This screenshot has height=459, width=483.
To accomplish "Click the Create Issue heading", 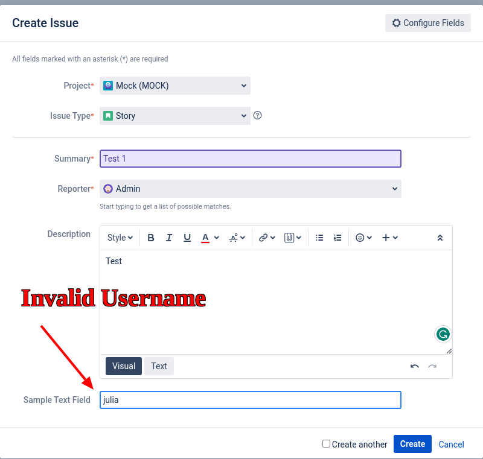I will 45,23.
